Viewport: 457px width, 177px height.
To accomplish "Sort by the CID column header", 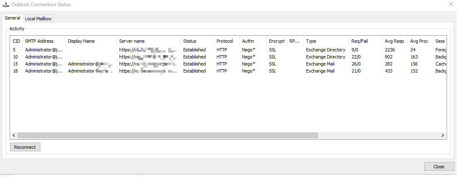I will (x=17, y=41).
